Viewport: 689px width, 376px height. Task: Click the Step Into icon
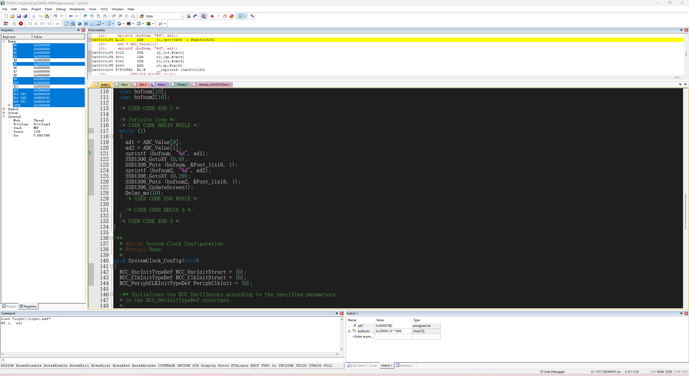tap(30, 24)
